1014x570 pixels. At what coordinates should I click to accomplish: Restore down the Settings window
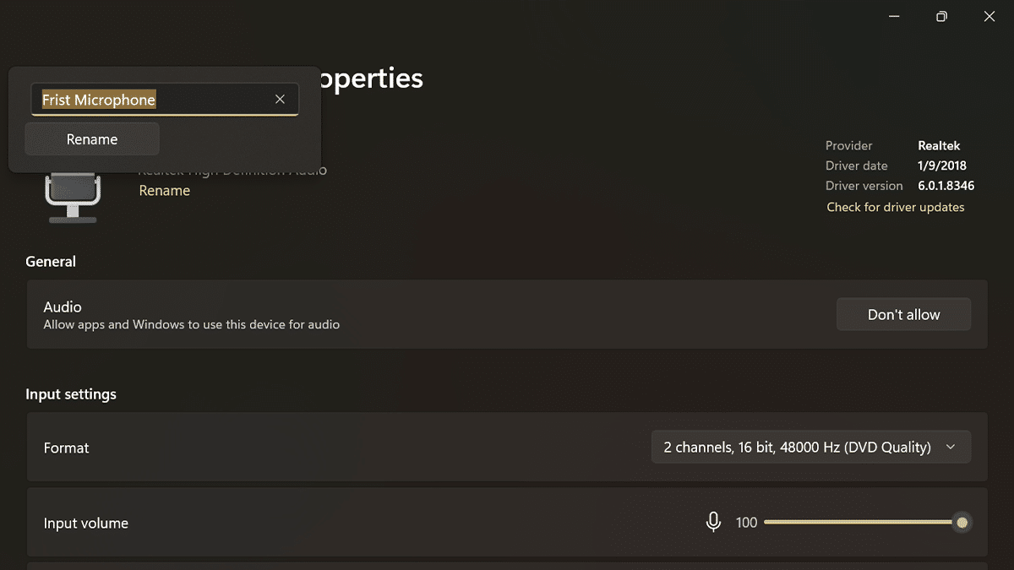(x=941, y=17)
